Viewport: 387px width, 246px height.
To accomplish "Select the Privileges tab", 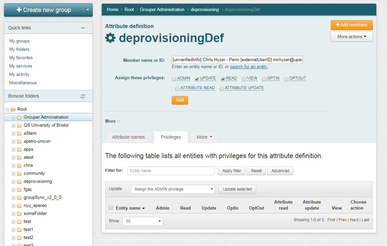I will point(171,137).
